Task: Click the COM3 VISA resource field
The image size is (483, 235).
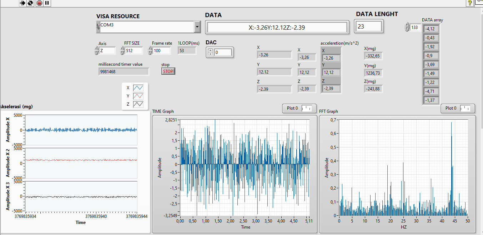Action: [147, 27]
